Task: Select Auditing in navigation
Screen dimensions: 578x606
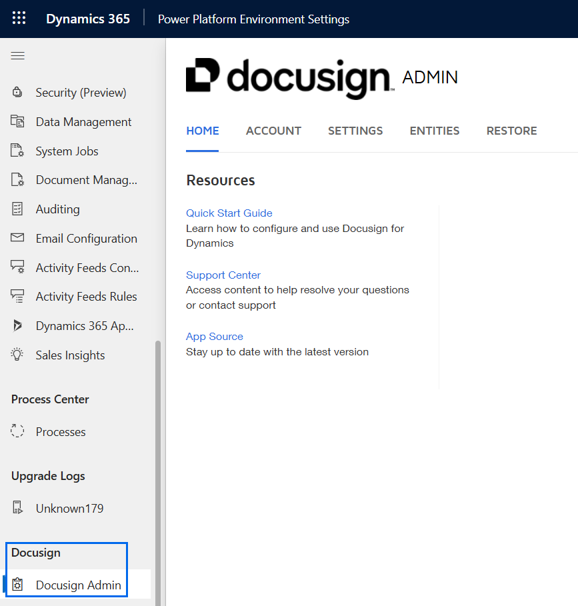Action: pyautogui.click(x=57, y=209)
